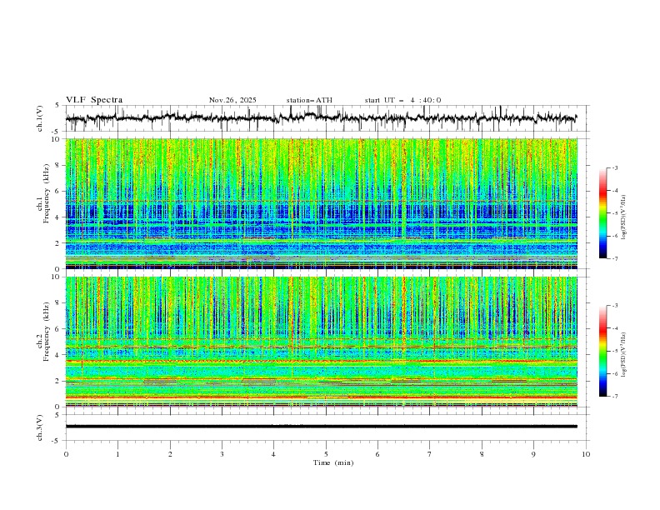Click the ch.2 spectrogram panel
The height and width of the screenshot is (510, 660).
(321, 342)
